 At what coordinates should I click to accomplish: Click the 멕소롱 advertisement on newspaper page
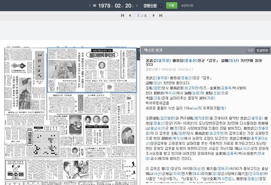click(x=16, y=170)
